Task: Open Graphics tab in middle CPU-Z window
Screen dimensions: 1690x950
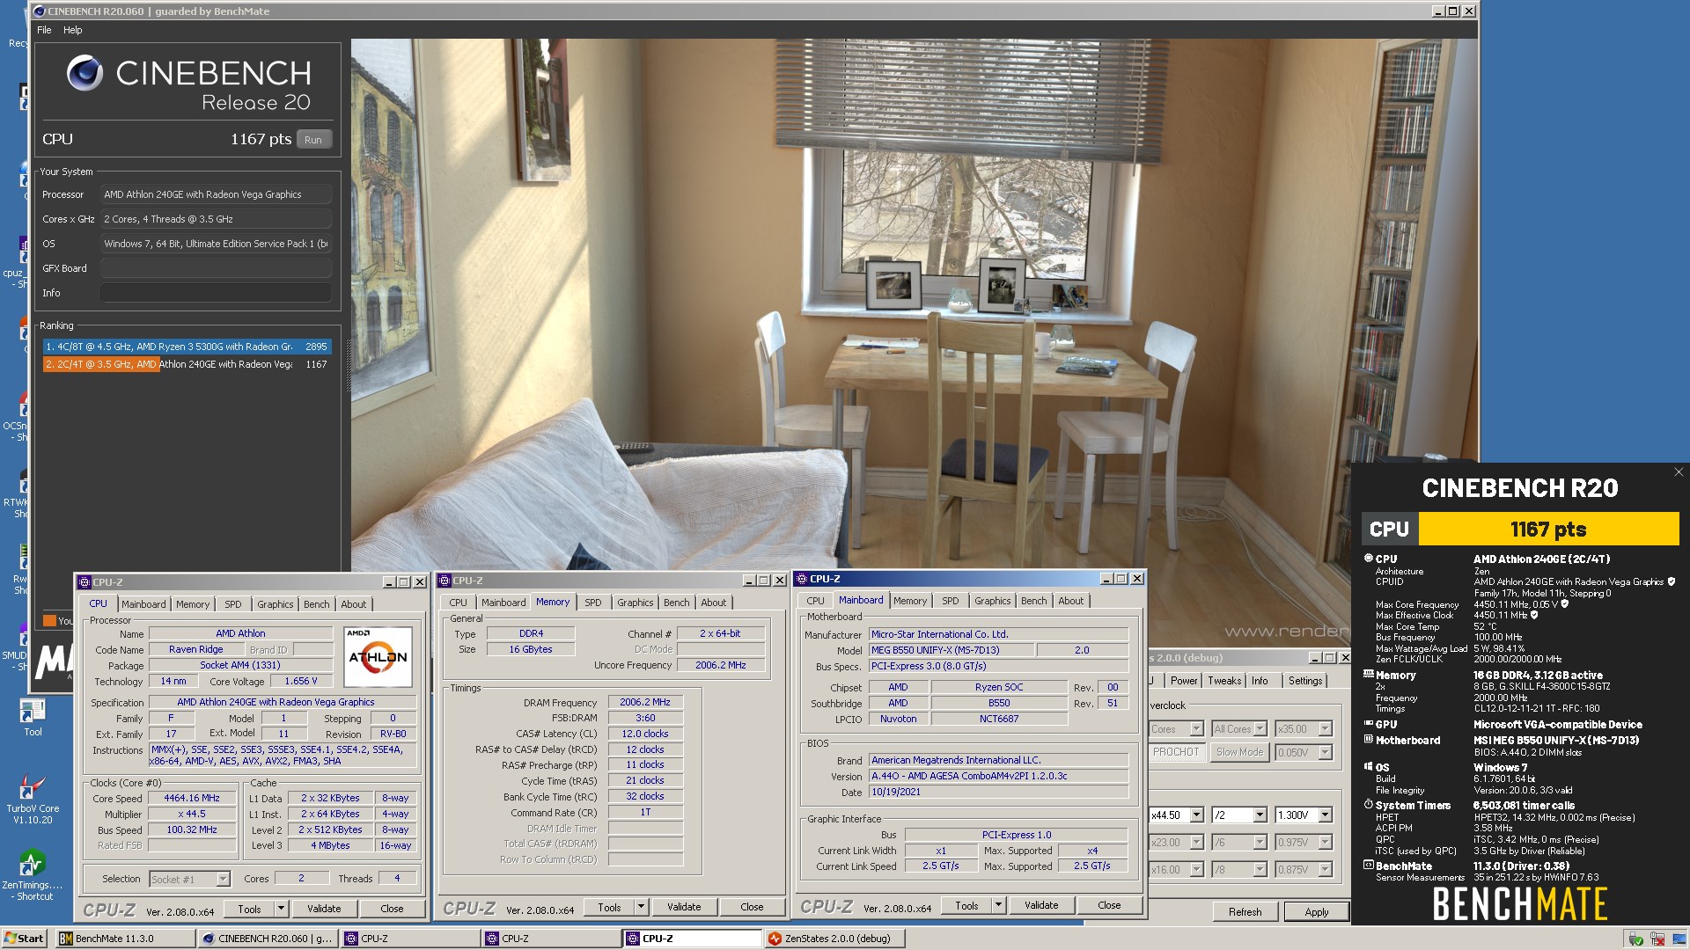Action: tap(635, 603)
